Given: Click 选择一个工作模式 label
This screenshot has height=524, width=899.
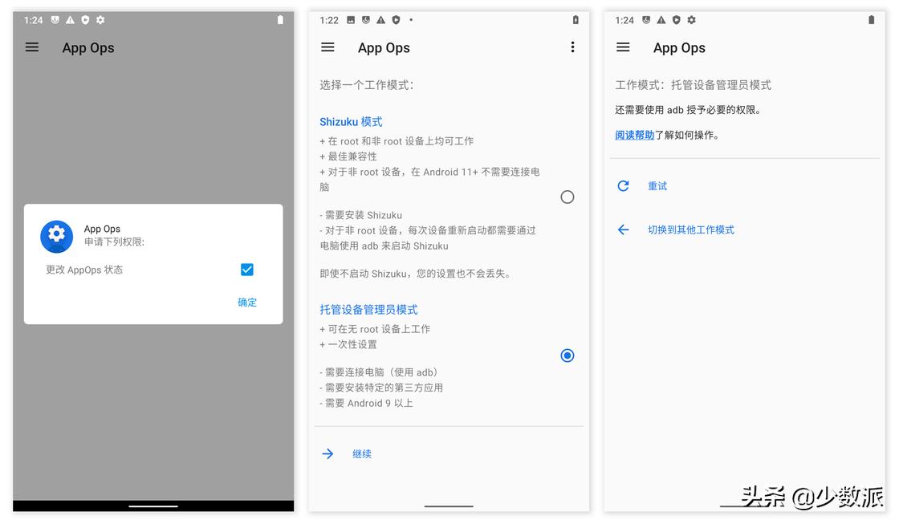Looking at the screenshot, I should point(366,85).
